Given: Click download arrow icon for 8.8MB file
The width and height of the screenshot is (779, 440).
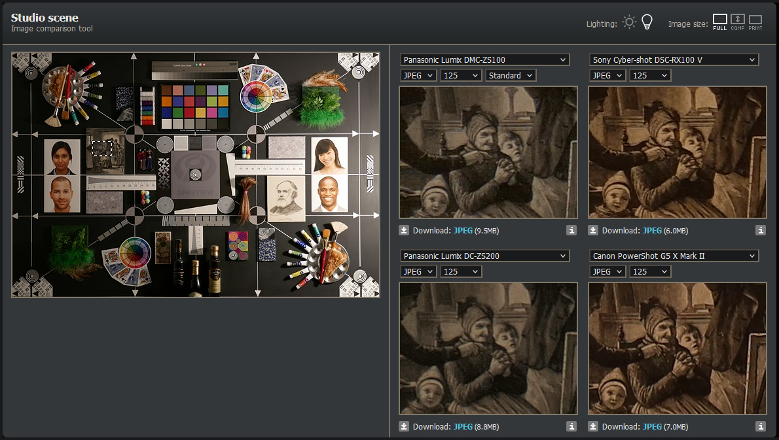Looking at the screenshot, I should pos(404,426).
